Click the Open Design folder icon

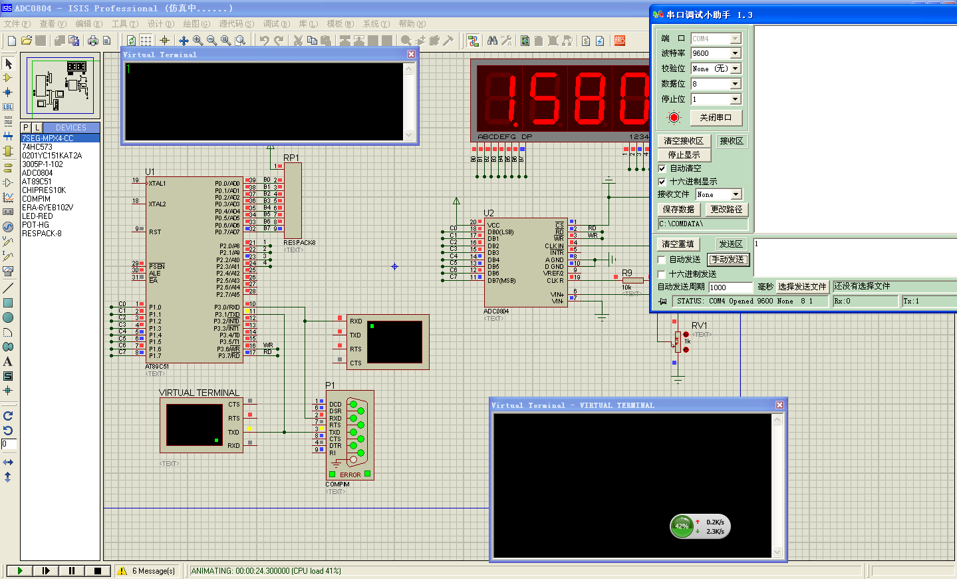[x=26, y=41]
